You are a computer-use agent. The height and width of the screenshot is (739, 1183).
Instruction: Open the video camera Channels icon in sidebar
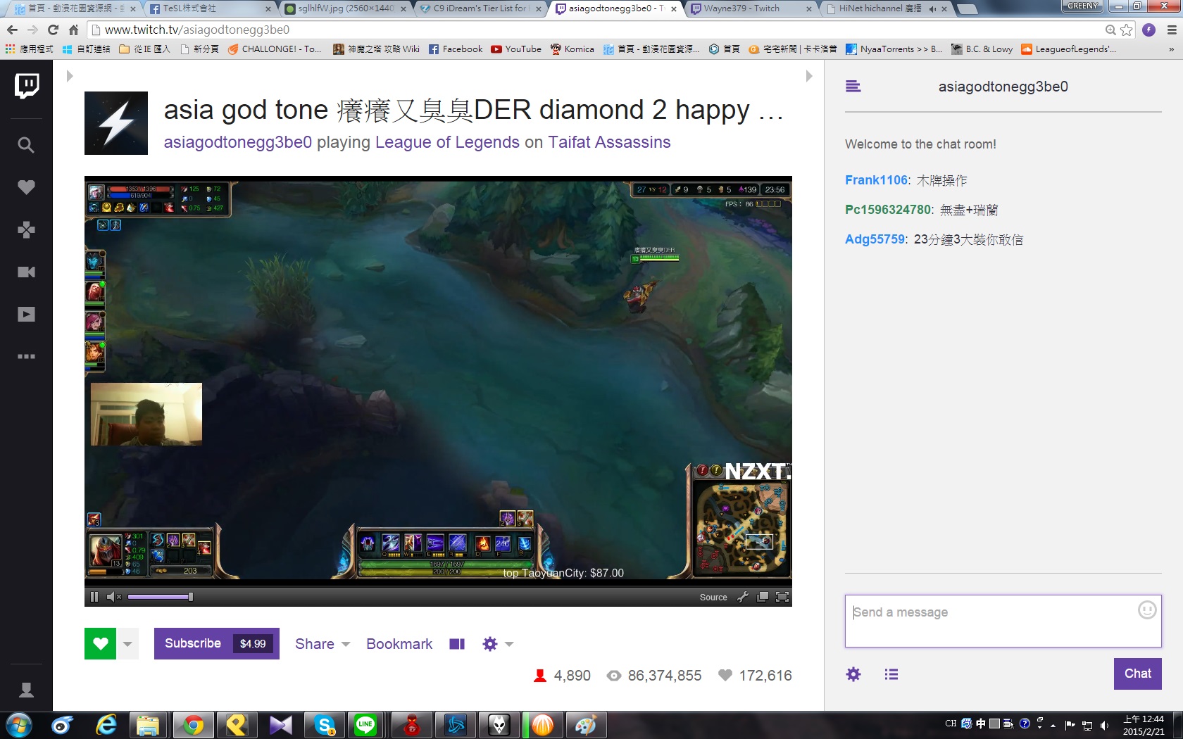(x=26, y=272)
